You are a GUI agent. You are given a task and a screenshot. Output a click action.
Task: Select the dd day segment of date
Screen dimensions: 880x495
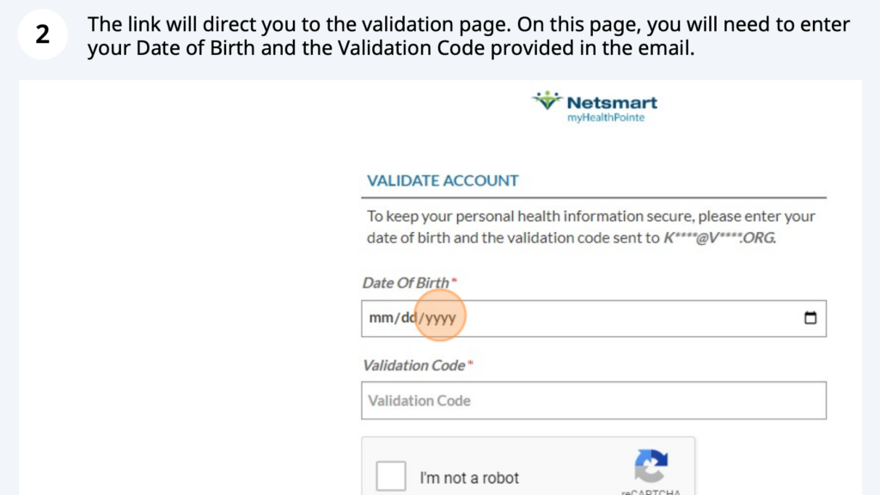tap(408, 318)
